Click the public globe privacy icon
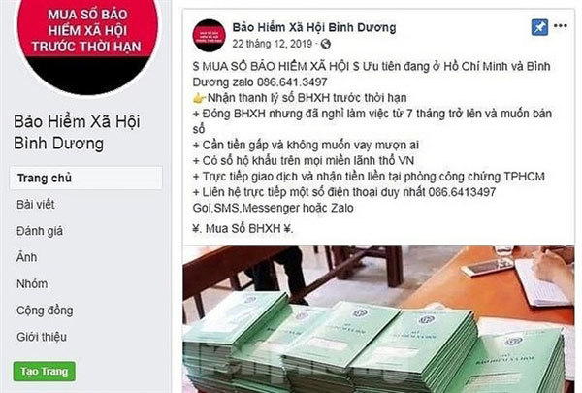Screen dimensions: 582x393 click(326, 45)
